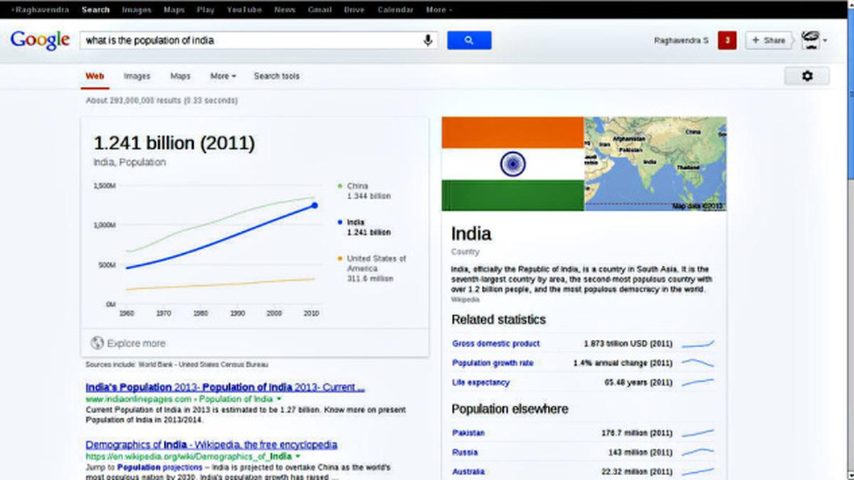Open the map thumbnail of India
Screen dimensions: 854x480
click(655, 164)
